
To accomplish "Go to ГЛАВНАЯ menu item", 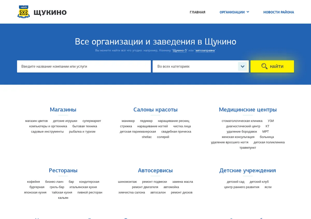I will [x=197, y=12].
